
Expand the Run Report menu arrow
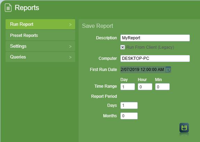(70, 24)
